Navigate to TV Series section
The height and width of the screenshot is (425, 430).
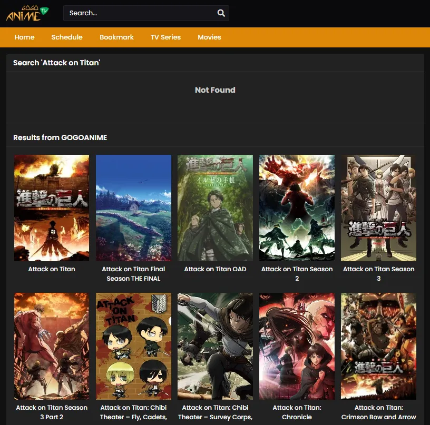pos(165,37)
